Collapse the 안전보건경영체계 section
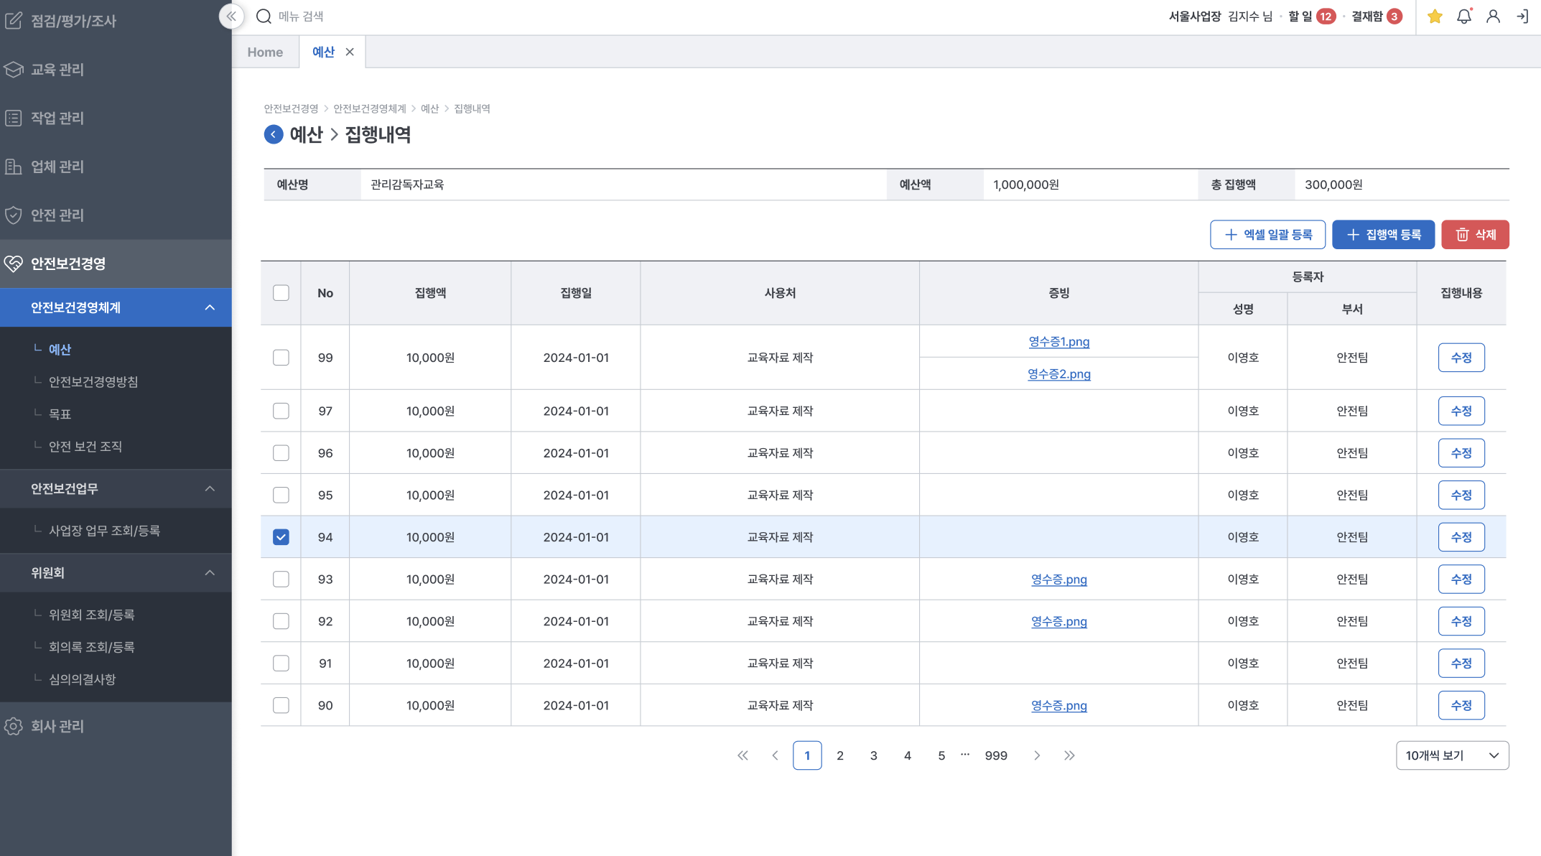 click(210, 307)
